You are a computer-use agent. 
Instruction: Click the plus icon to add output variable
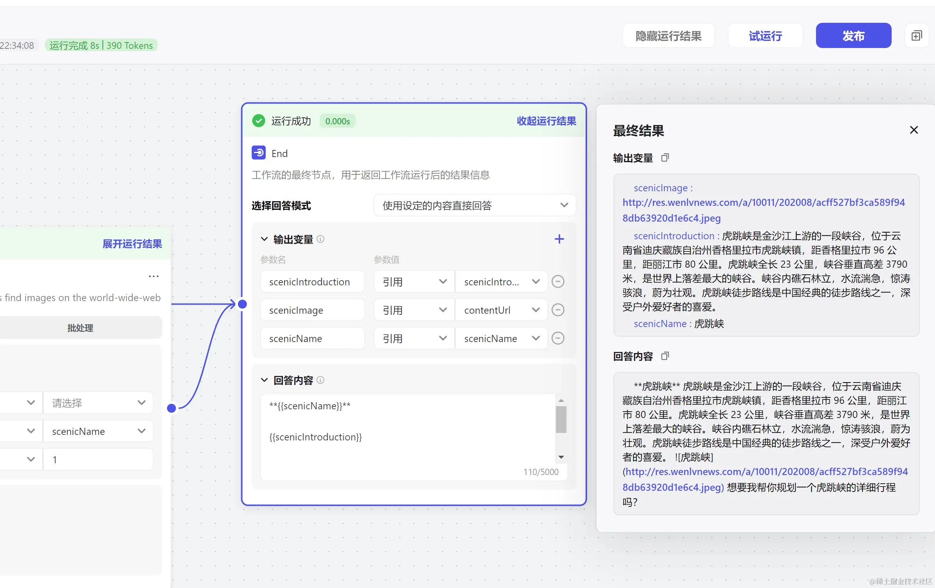pos(559,239)
